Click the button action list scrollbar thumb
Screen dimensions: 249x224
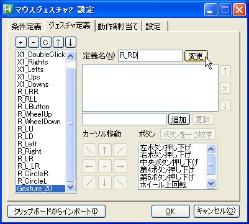point(211,164)
